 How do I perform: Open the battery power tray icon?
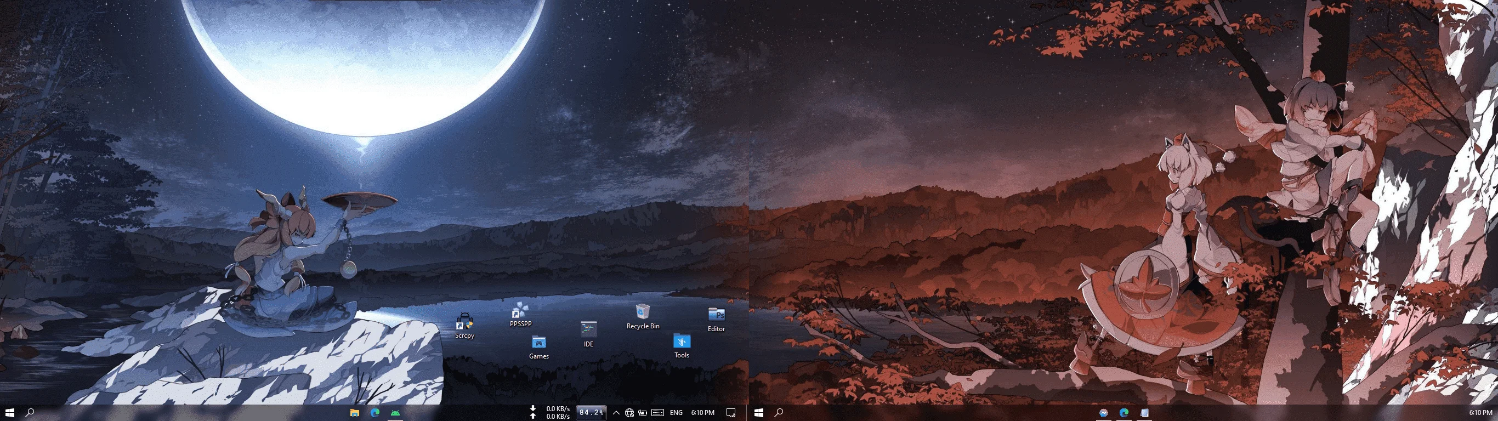point(643,413)
